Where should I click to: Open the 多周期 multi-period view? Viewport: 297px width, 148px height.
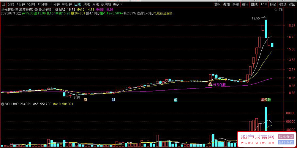(x=106, y=4)
